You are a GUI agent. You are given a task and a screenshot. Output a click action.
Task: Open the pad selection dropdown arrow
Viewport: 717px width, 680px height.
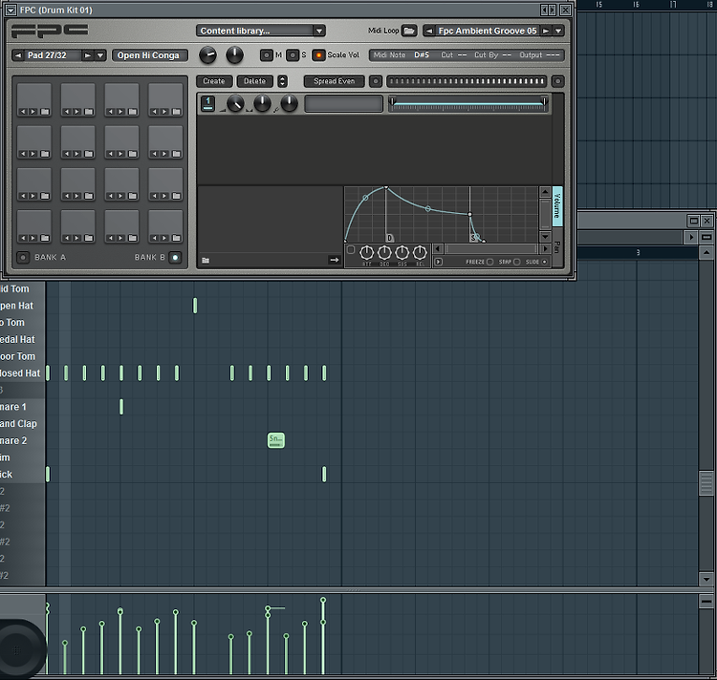pos(100,55)
